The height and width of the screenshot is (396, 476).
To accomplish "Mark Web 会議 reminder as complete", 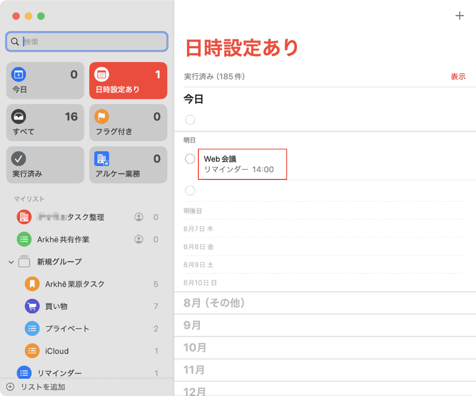I will [190, 158].
